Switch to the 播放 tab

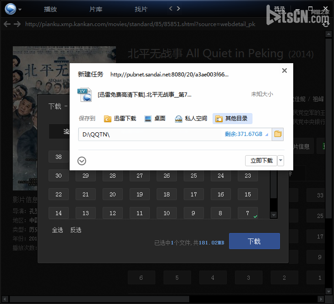[x=50, y=9]
